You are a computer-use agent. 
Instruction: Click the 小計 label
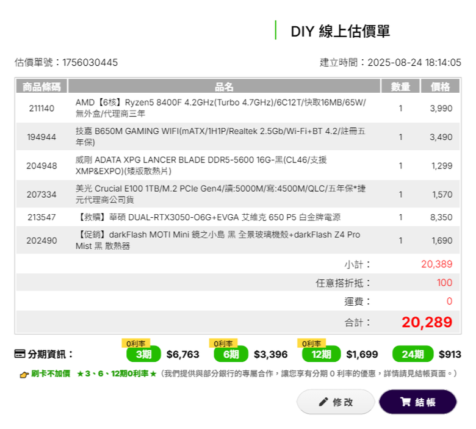tap(357, 264)
